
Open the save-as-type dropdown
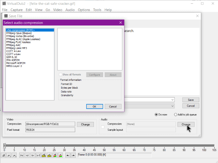click(x=172, y=106)
